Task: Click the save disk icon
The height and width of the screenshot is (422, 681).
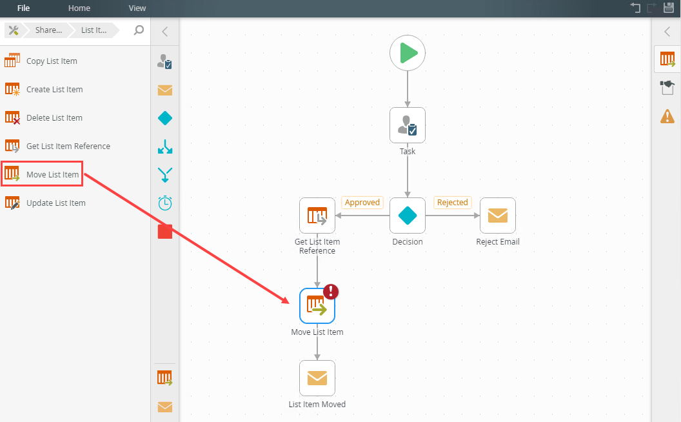Action: tap(669, 7)
